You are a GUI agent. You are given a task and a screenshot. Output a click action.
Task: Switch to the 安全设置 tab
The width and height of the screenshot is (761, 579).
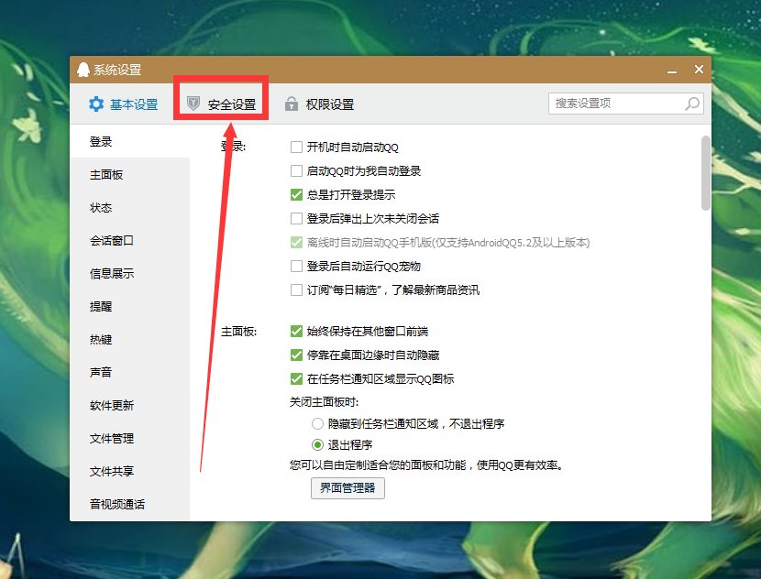(x=220, y=103)
